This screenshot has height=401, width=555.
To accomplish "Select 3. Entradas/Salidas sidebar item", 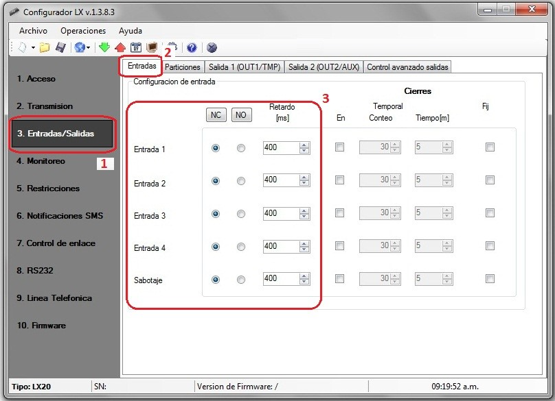I will click(63, 134).
